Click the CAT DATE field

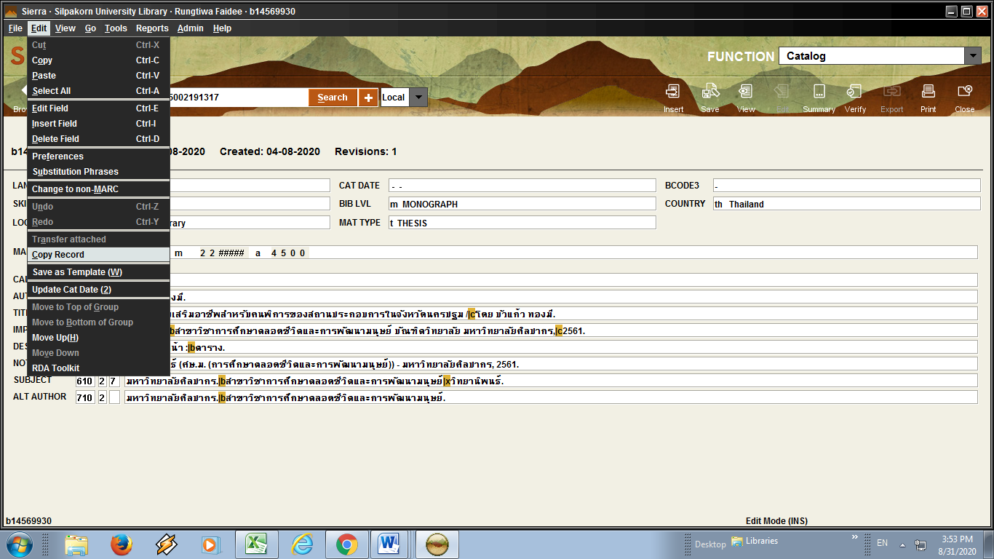(522, 186)
